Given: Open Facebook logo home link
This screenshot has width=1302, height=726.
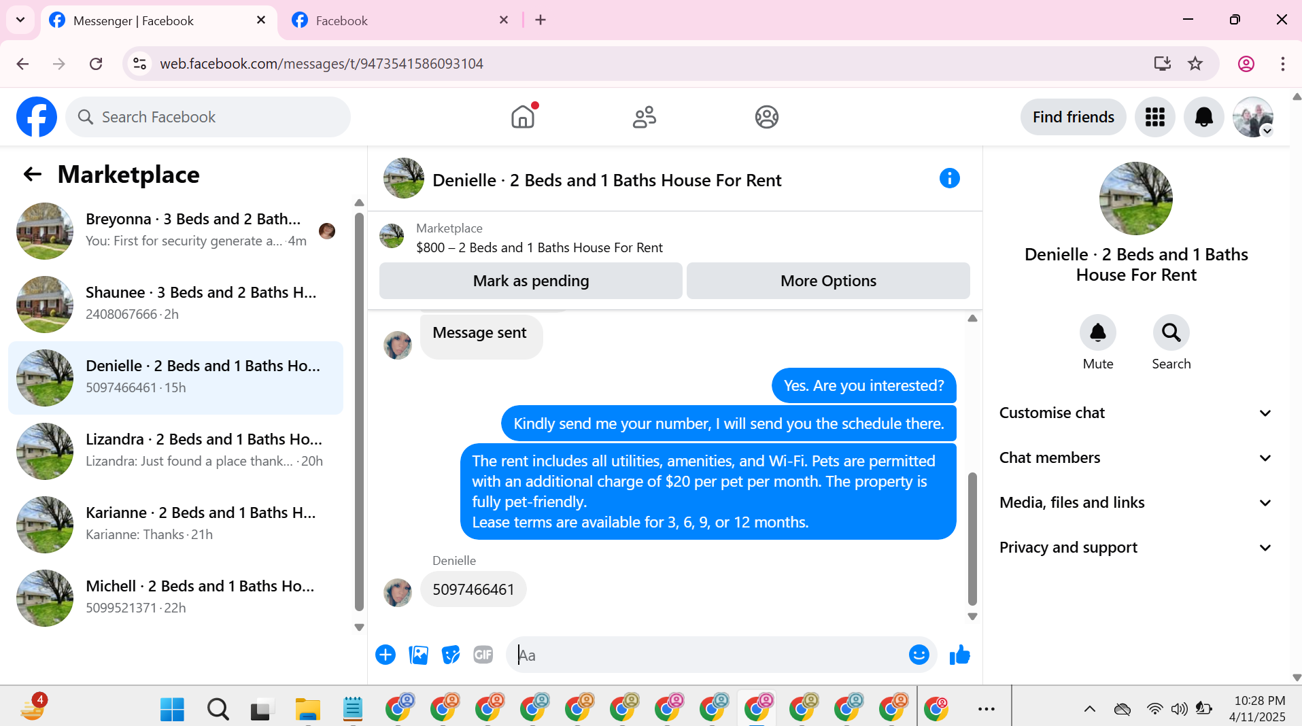Looking at the screenshot, I should coord(37,117).
